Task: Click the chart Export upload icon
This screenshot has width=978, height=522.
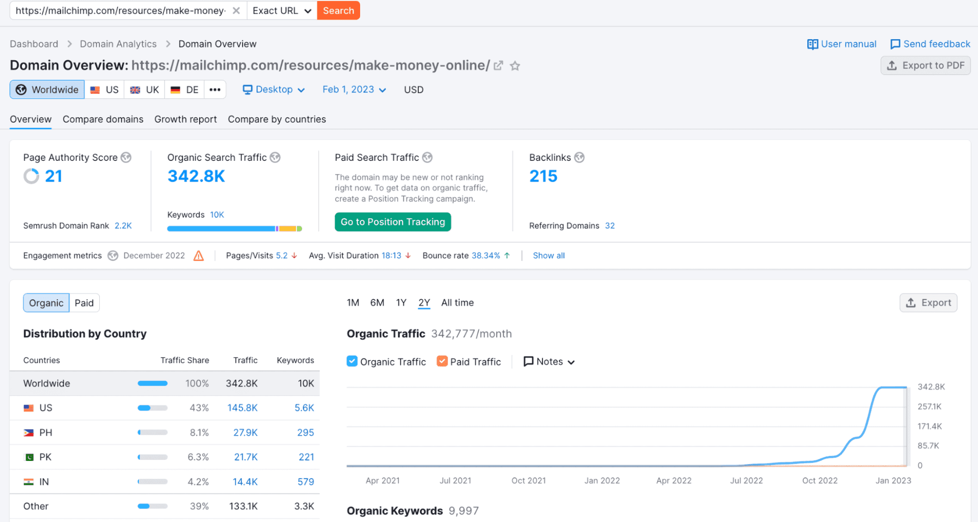Action: pos(911,303)
